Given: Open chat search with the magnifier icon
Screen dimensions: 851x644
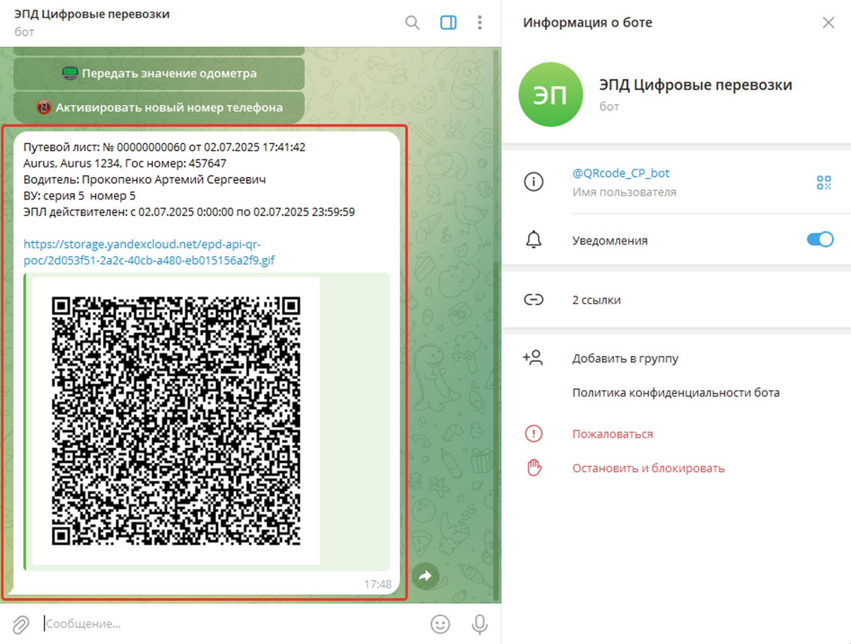Looking at the screenshot, I should 412,22.
